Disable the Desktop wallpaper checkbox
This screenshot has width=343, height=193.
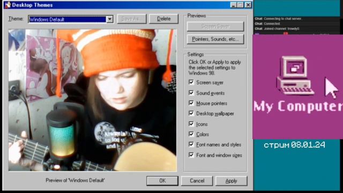click(x=191, y=113)
